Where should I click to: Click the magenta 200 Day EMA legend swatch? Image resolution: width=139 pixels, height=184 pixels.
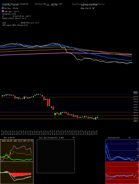point(3,11)
